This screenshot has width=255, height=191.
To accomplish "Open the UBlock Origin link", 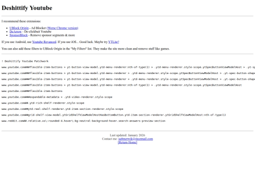I will 19,28.
